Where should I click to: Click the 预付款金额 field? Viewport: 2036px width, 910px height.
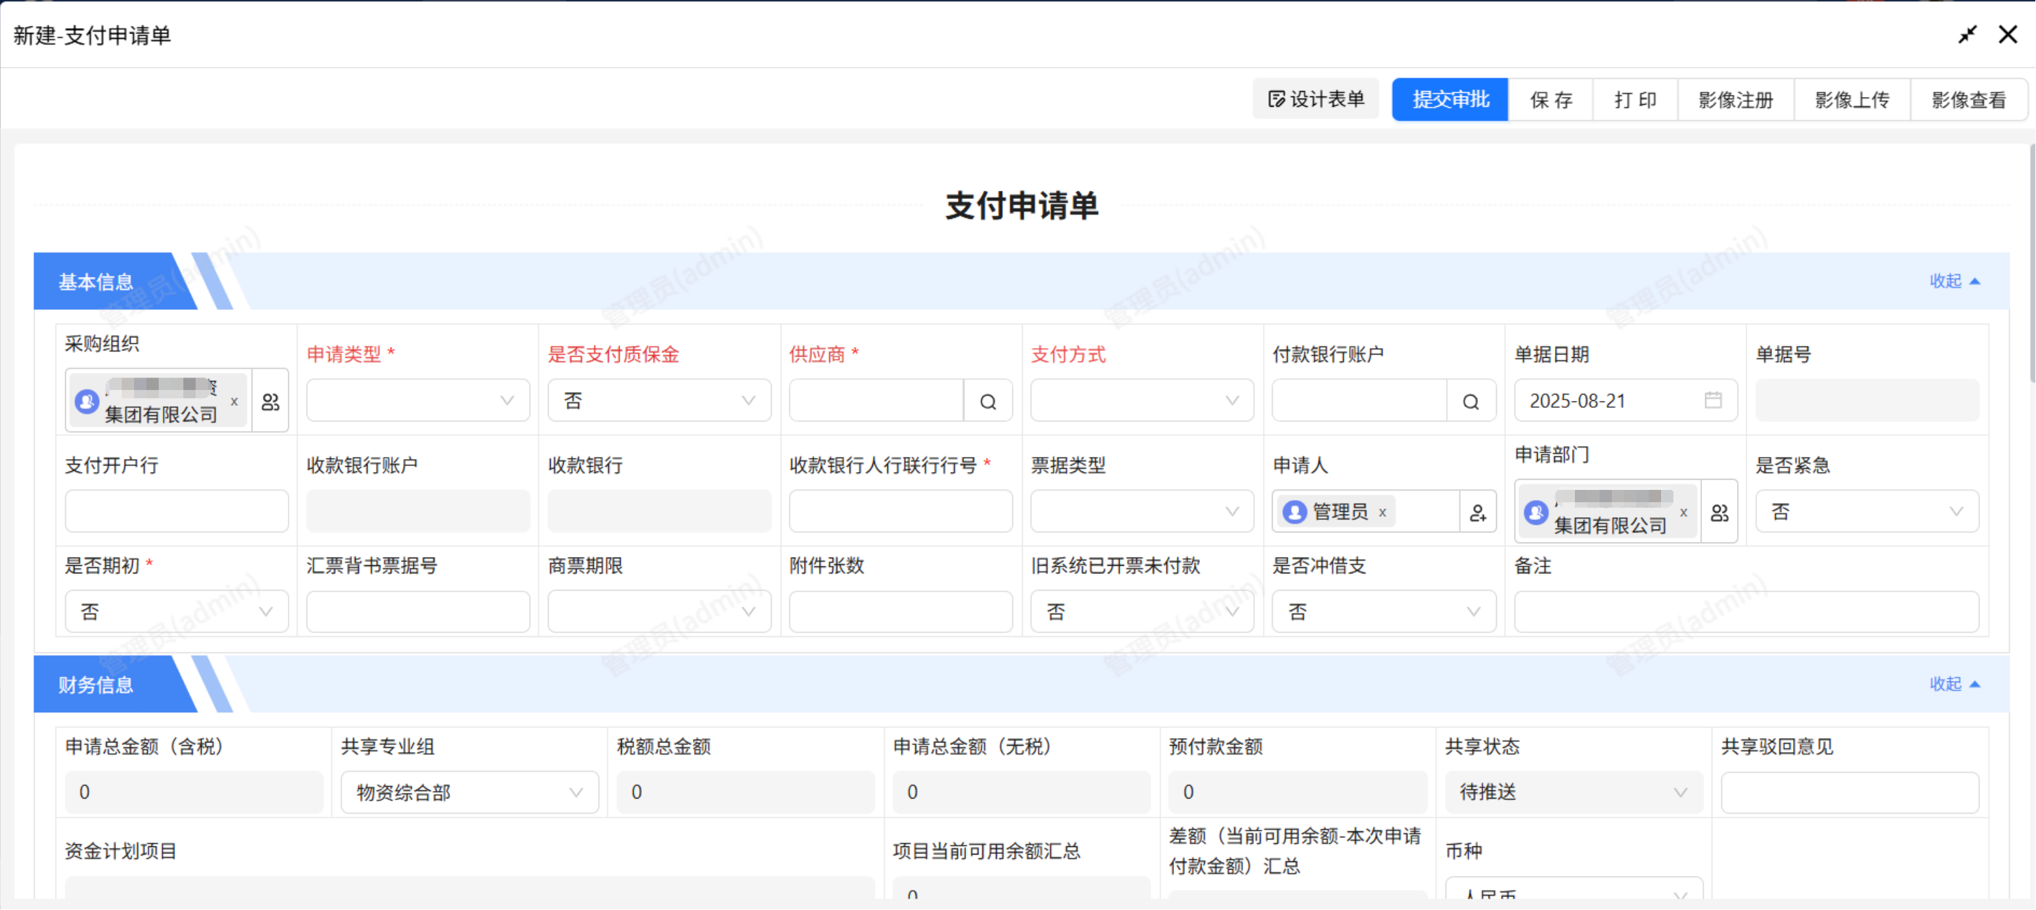tap(1298, 792)
